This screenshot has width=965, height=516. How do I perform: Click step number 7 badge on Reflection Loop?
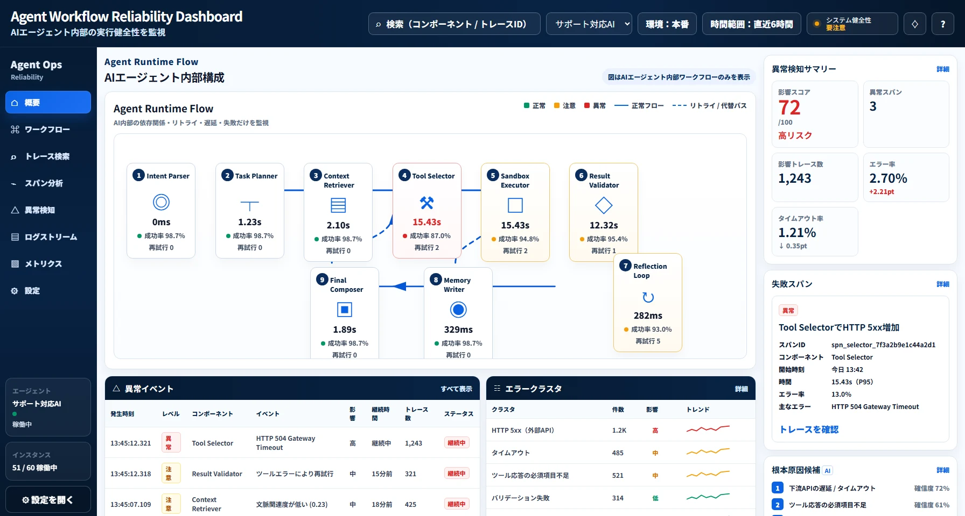625,266
